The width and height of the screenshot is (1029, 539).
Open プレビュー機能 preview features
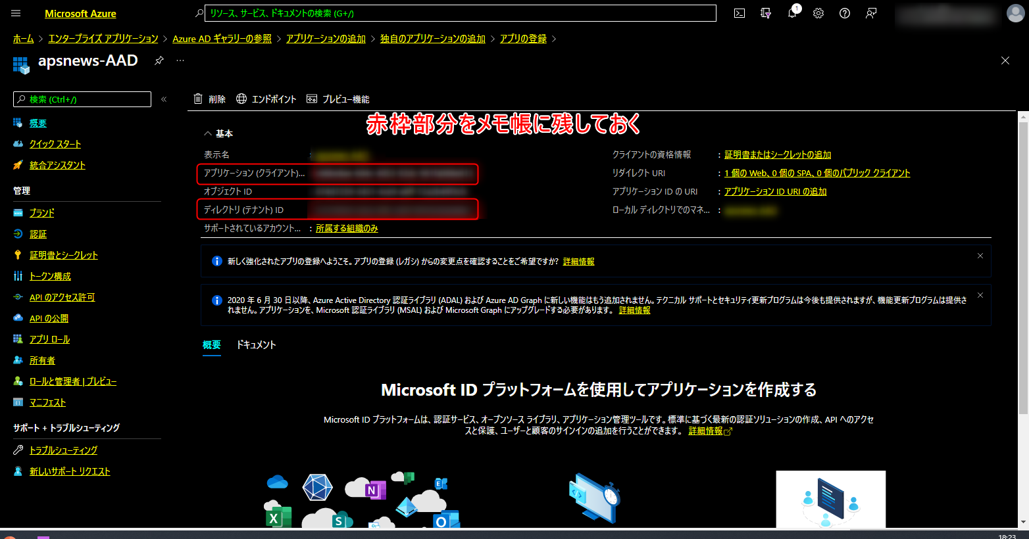pyautogui.click(x=338, y=99)
